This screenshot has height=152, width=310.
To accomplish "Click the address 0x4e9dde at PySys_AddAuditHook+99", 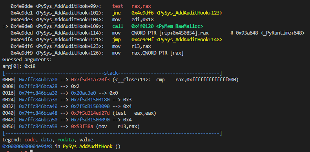I will [x=22, y=6].
